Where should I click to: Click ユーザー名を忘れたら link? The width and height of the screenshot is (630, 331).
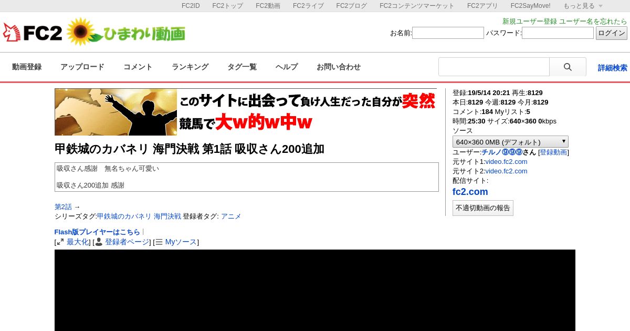(x=593, y=22)
